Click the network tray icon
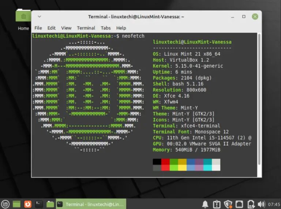Viewport: 281px width, 209px height. [239, 204]
